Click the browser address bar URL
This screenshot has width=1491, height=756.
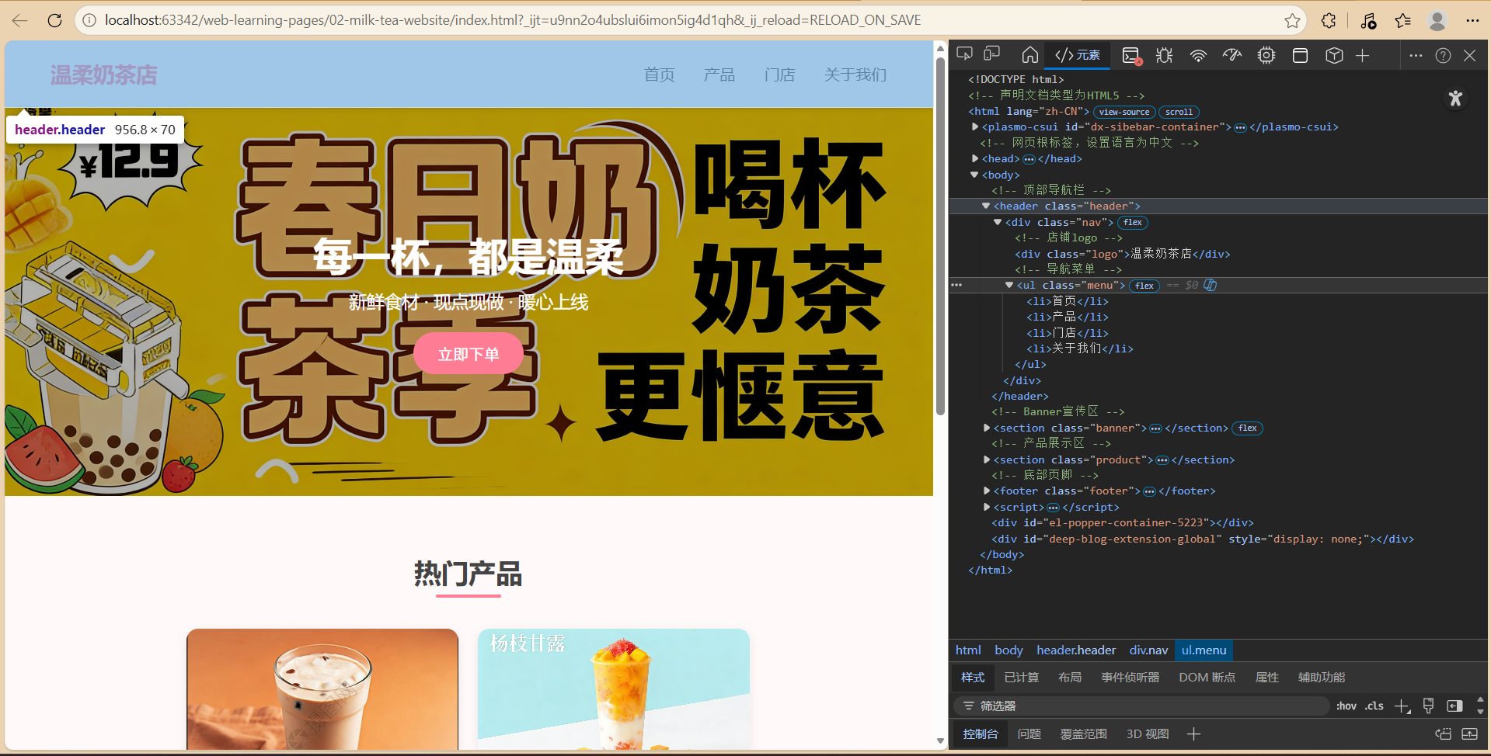coord(513,20)
